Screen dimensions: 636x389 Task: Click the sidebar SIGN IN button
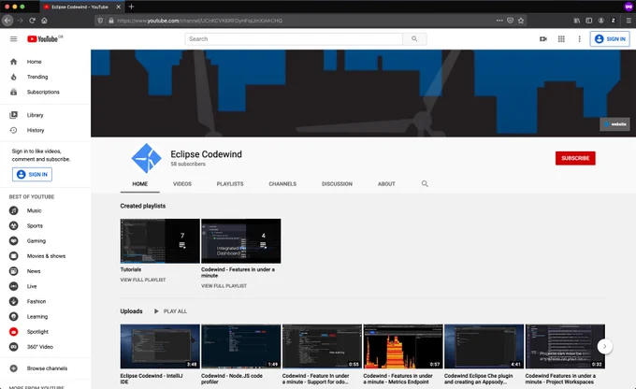tap(32, 175)
